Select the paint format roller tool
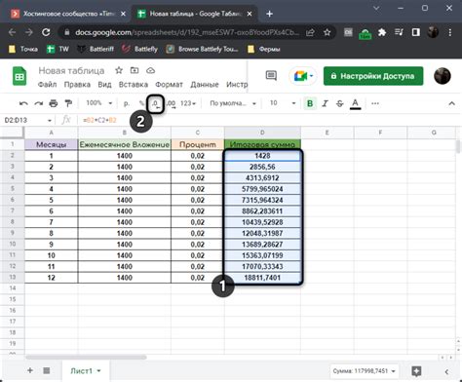 tap(68, 103)
